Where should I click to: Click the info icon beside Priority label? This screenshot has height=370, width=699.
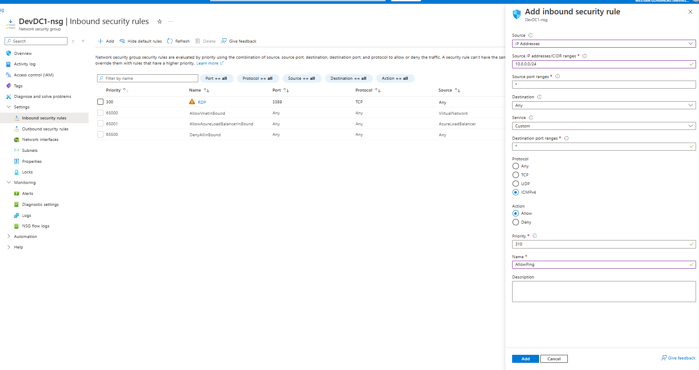[534, 236]
